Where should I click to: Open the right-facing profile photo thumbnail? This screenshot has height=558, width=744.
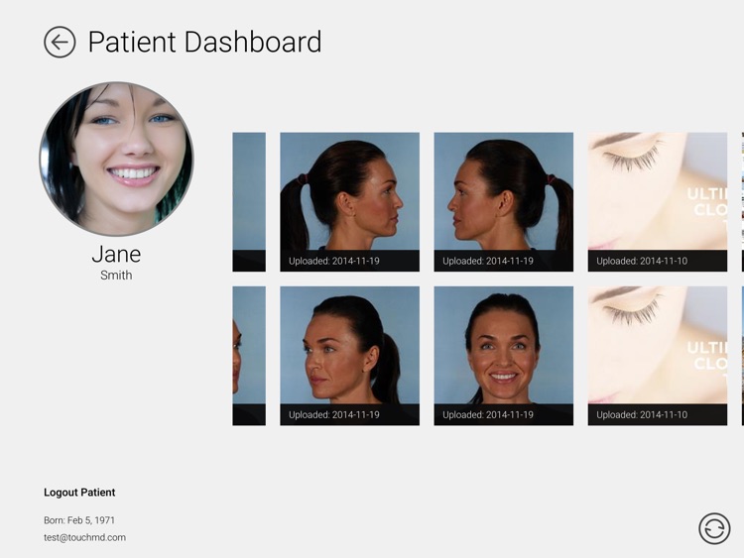pos(350,202)
